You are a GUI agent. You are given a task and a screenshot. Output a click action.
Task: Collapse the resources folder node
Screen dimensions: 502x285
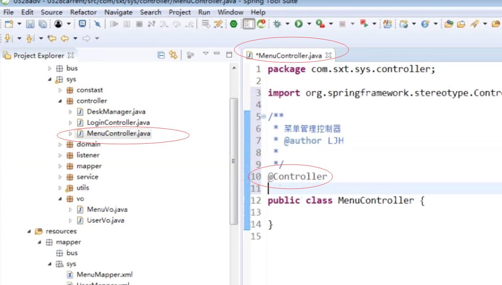pos(29,231)
